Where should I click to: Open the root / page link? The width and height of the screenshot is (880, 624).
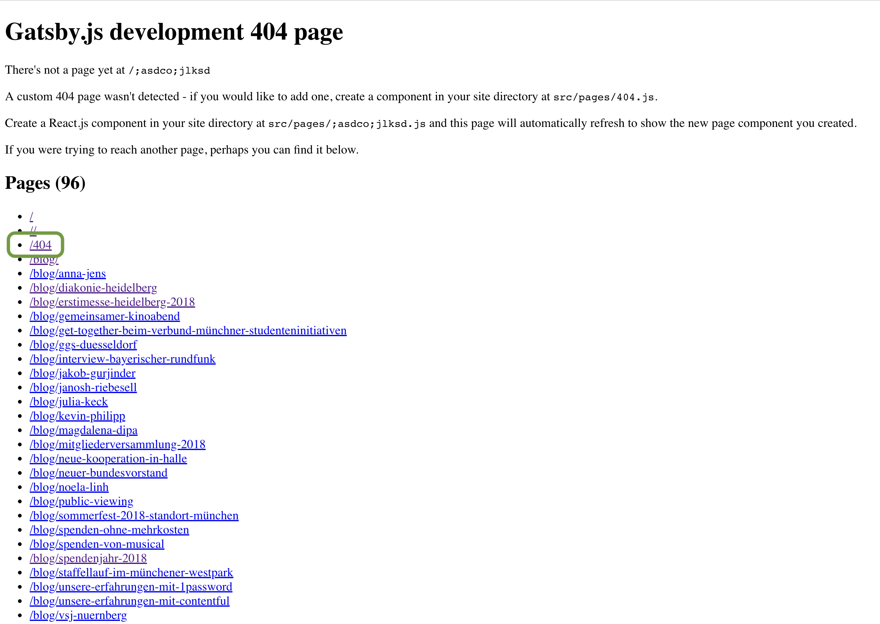pyautogui.click(x=32, y=216)
